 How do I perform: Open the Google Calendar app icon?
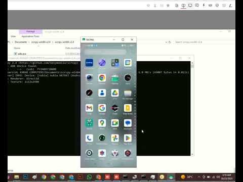128,63
